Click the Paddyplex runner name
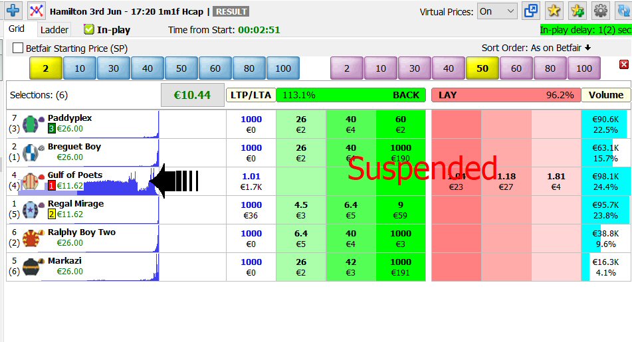This screenshot has width=632, height=342. 70,118
